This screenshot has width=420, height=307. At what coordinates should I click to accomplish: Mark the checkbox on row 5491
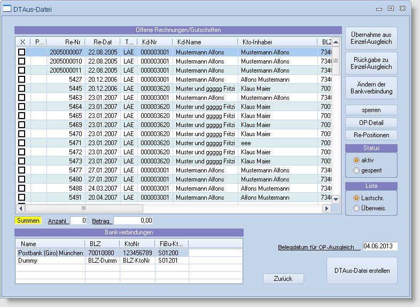pos(22,198)
